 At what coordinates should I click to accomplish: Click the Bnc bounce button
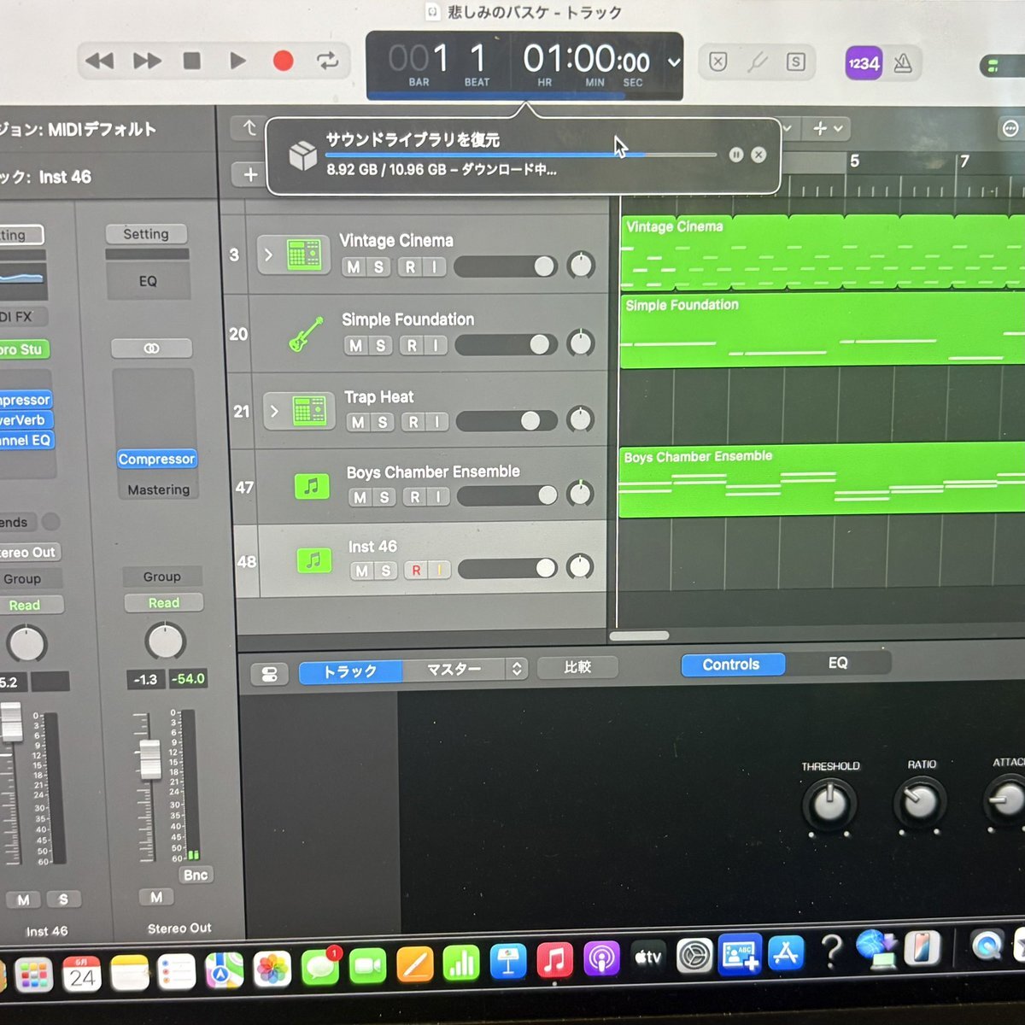[196, 875]
